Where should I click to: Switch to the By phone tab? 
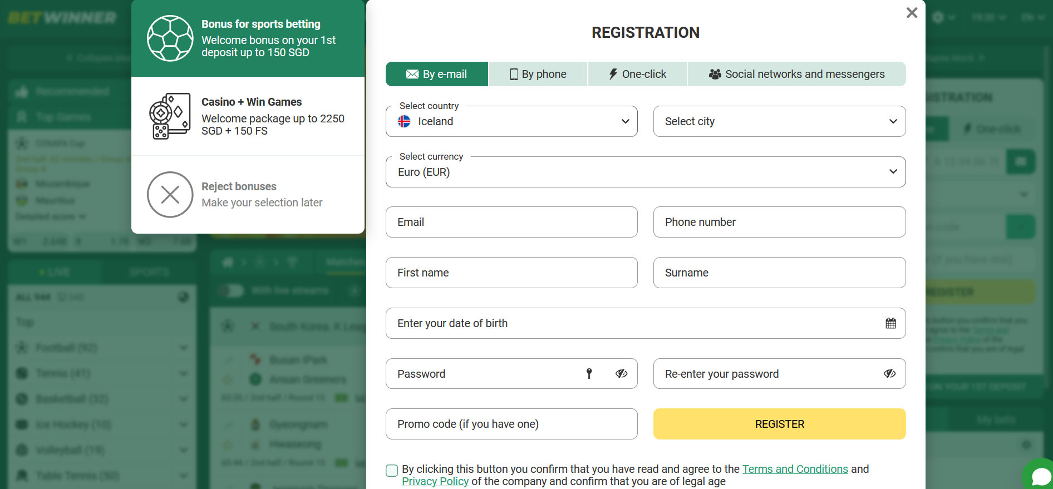point(538,74)
